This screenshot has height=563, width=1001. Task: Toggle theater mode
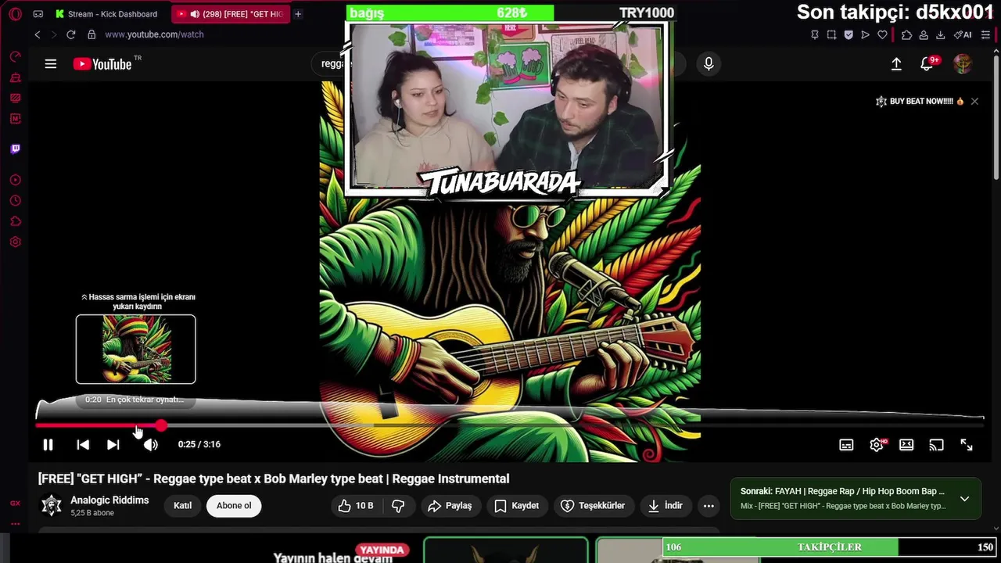pos(906,445)
